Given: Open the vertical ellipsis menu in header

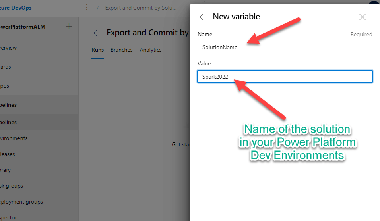Looking at the screenshot, I should point(87,8).
